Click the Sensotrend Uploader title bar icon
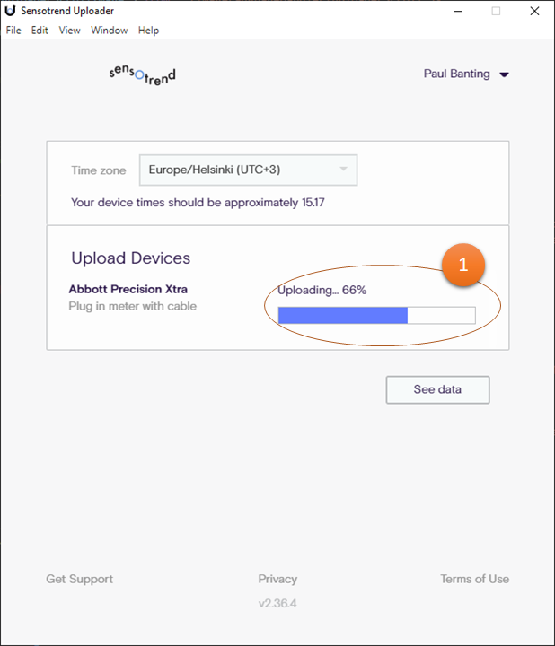Screen dimensions: 555x646 coord(10,11)
